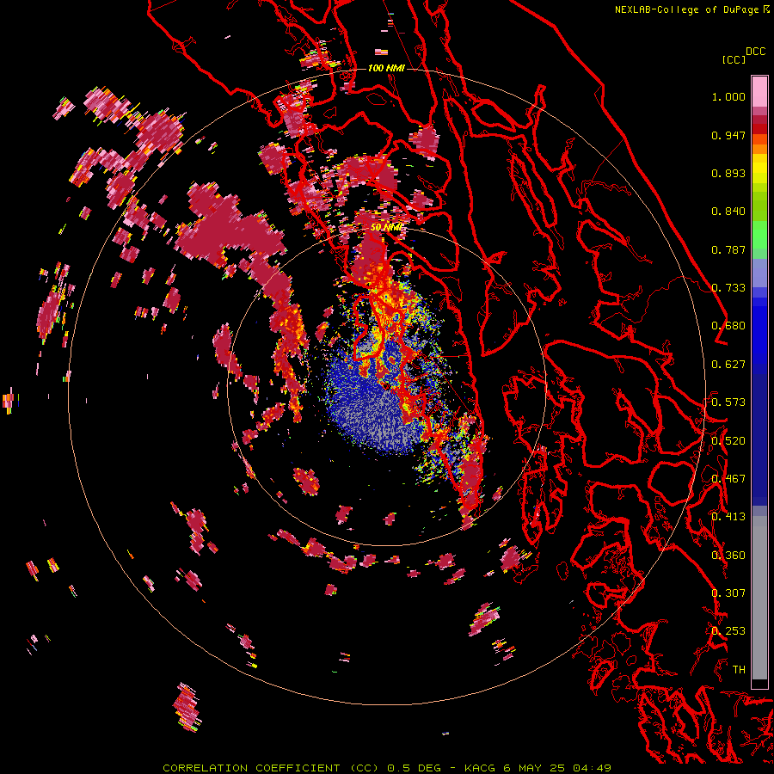
Task: Pick the light pink swatch beside 1.000
Action: (759, 92)
